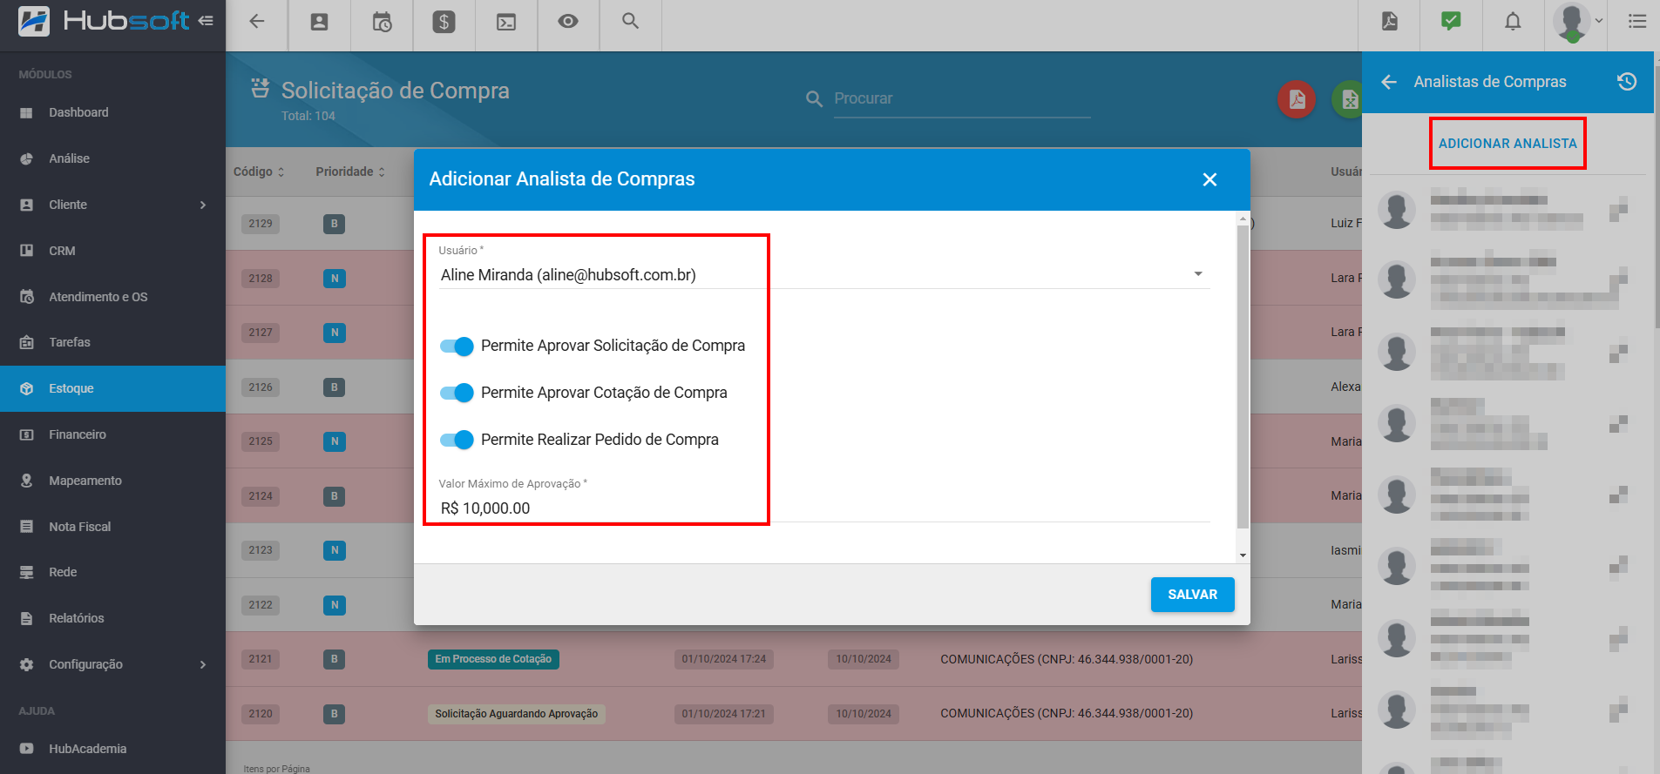Open the Tarefas module
Screen dimensions: 1660x774
click(x=112, y=342)
